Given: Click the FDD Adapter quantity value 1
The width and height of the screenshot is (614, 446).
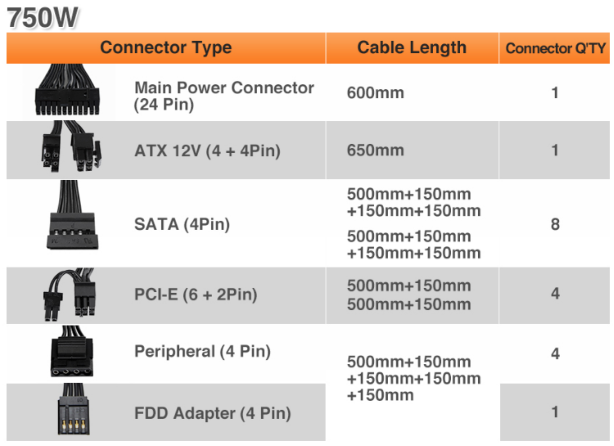Looking at the screenshot, I should coord(555,412).
